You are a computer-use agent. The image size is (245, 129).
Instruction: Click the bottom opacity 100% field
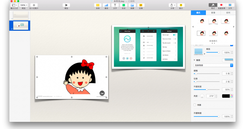coord(226,116)
